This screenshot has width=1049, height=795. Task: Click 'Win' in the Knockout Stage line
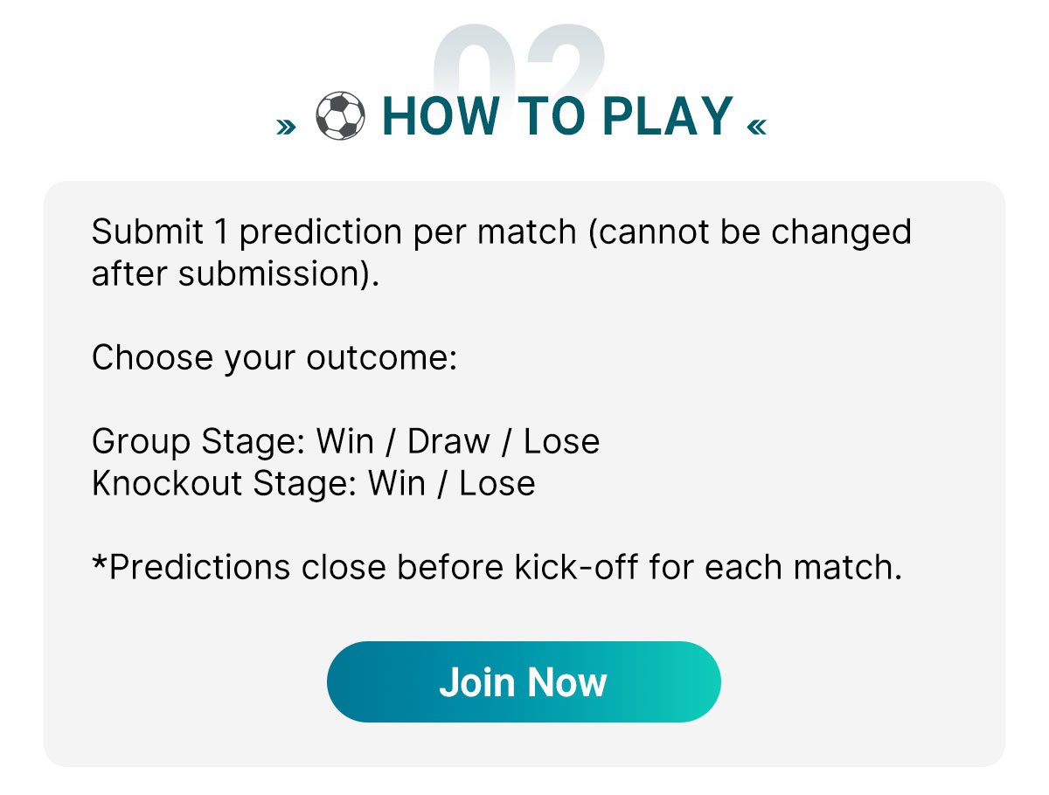click(x=397, y=483)
